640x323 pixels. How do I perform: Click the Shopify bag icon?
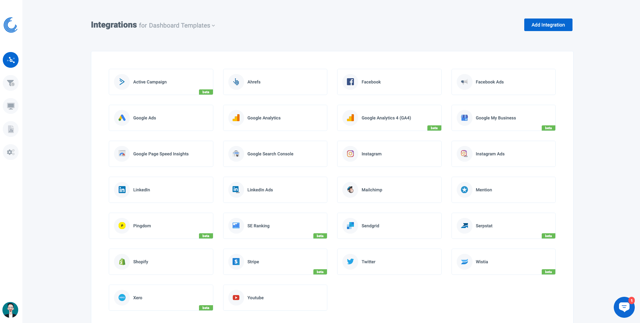point(122,262)
